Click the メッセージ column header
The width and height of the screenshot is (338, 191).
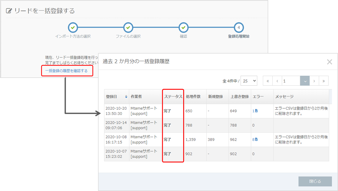point(301,97)
